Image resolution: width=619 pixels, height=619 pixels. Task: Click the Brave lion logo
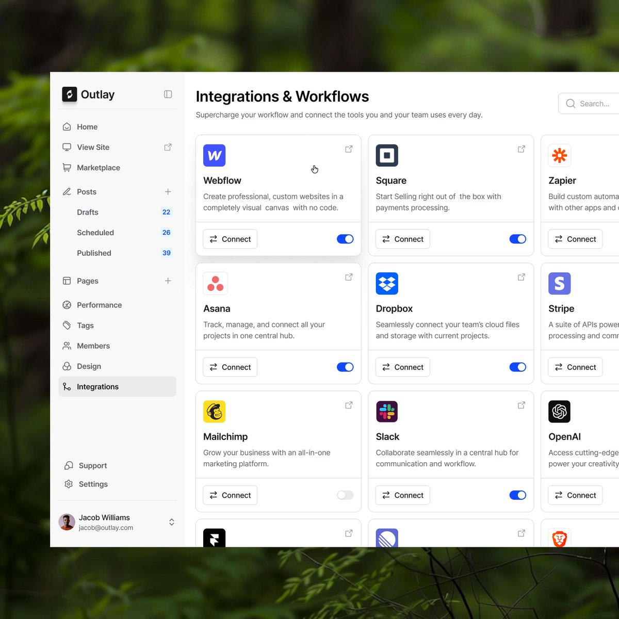pos(560,537)
